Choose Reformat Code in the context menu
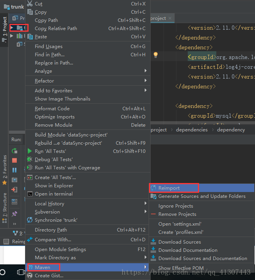The image size is (255, 280). pyautogui.click(x=52, y=109)
